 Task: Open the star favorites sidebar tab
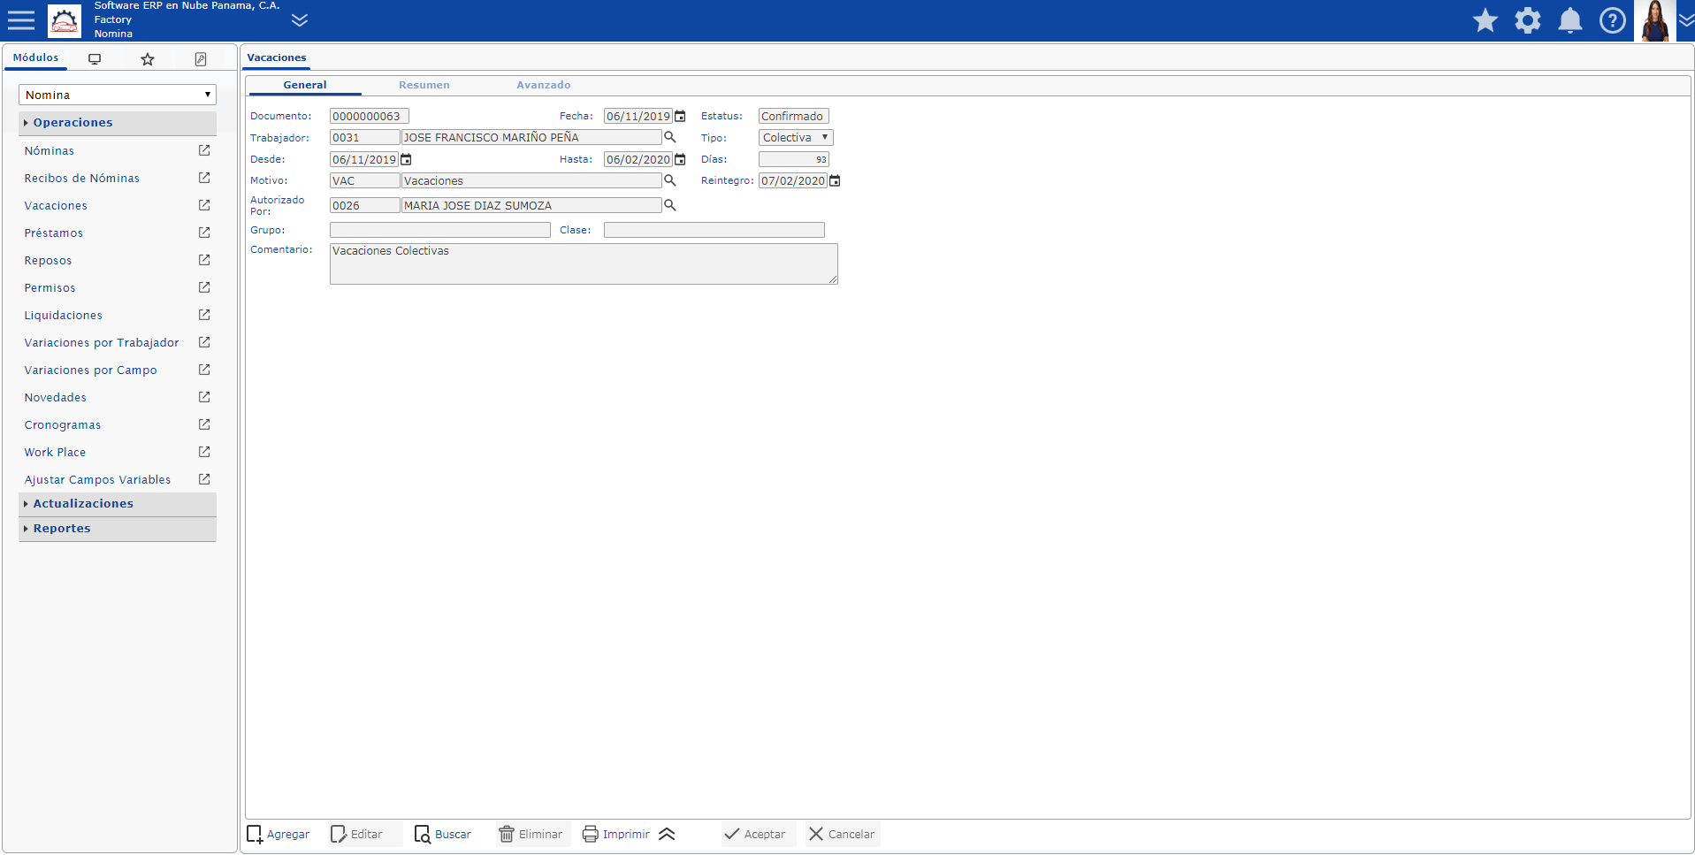coord(148,59)
